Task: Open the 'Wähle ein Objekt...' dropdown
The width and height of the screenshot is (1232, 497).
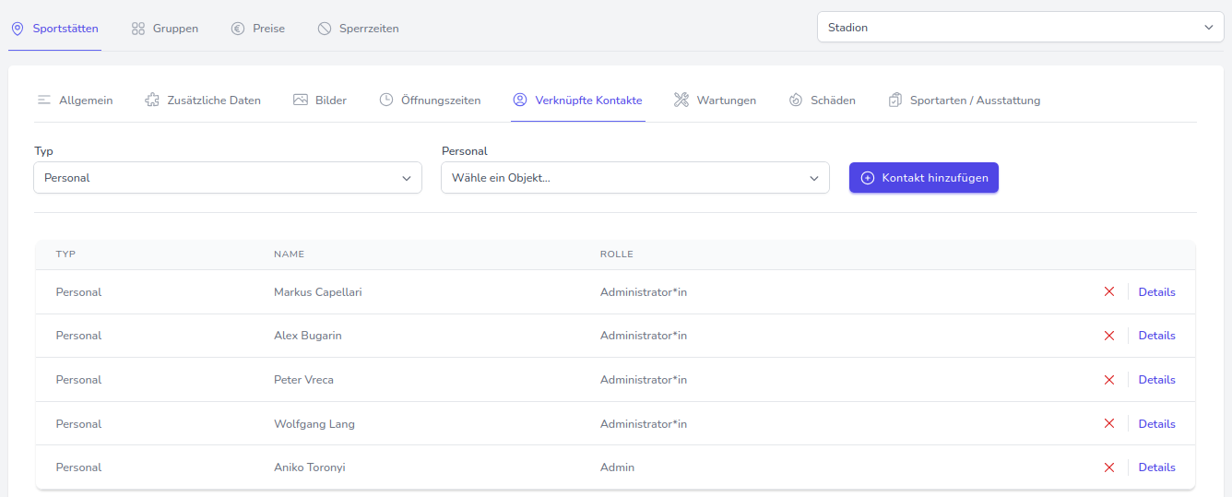Action: [634, 178]
